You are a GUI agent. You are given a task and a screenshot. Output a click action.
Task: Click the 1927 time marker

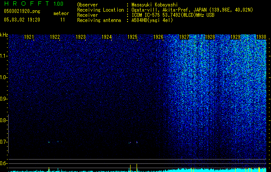pyautogui.click(x=184, y=37)
